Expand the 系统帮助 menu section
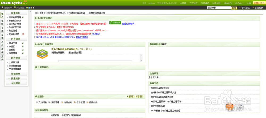 16,83
